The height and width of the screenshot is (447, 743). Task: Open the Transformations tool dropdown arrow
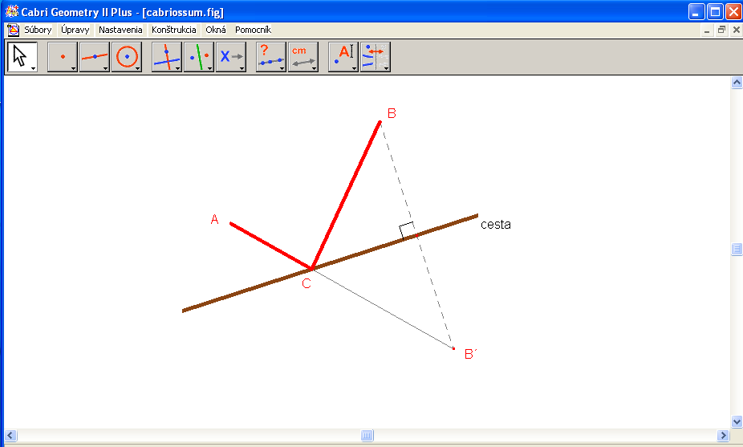(210, 69)
